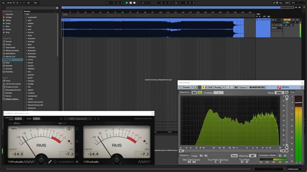Screen dimensions: 307x172
Task: Click Copy to in SPAN toolbar
Action: 243,87
